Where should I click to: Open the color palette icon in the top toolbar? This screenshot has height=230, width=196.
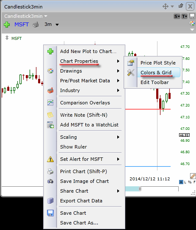[192, 23]
